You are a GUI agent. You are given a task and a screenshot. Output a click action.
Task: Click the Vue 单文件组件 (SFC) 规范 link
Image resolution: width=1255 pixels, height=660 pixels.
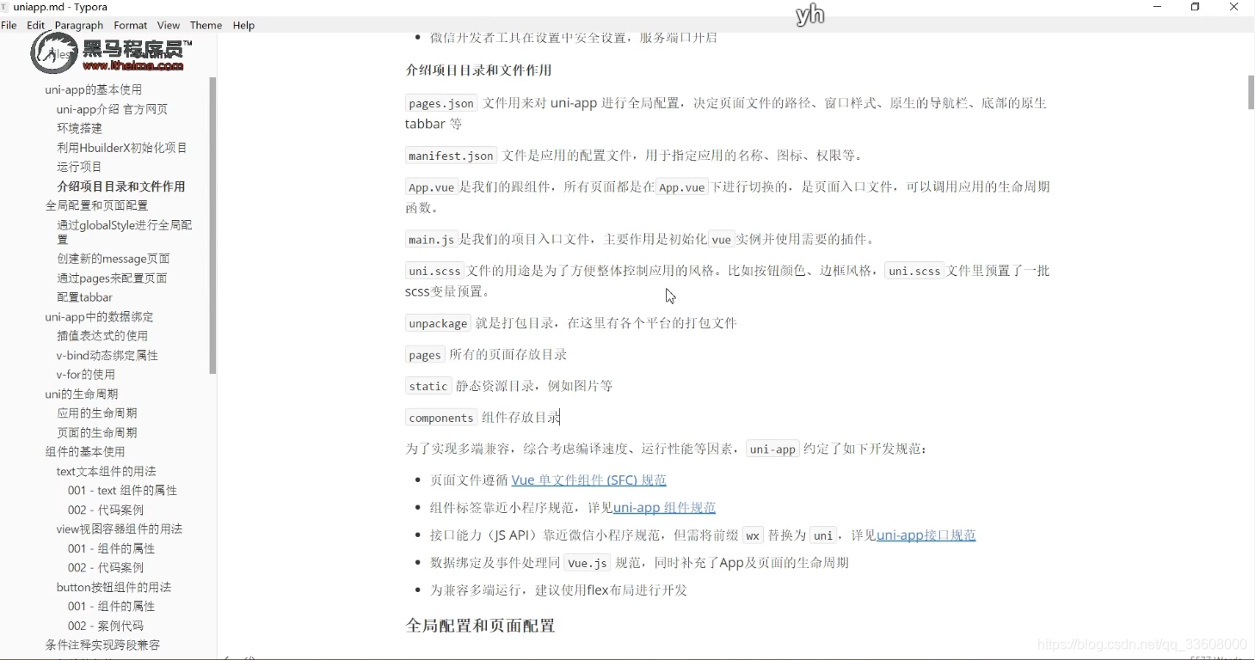point(589,480)
